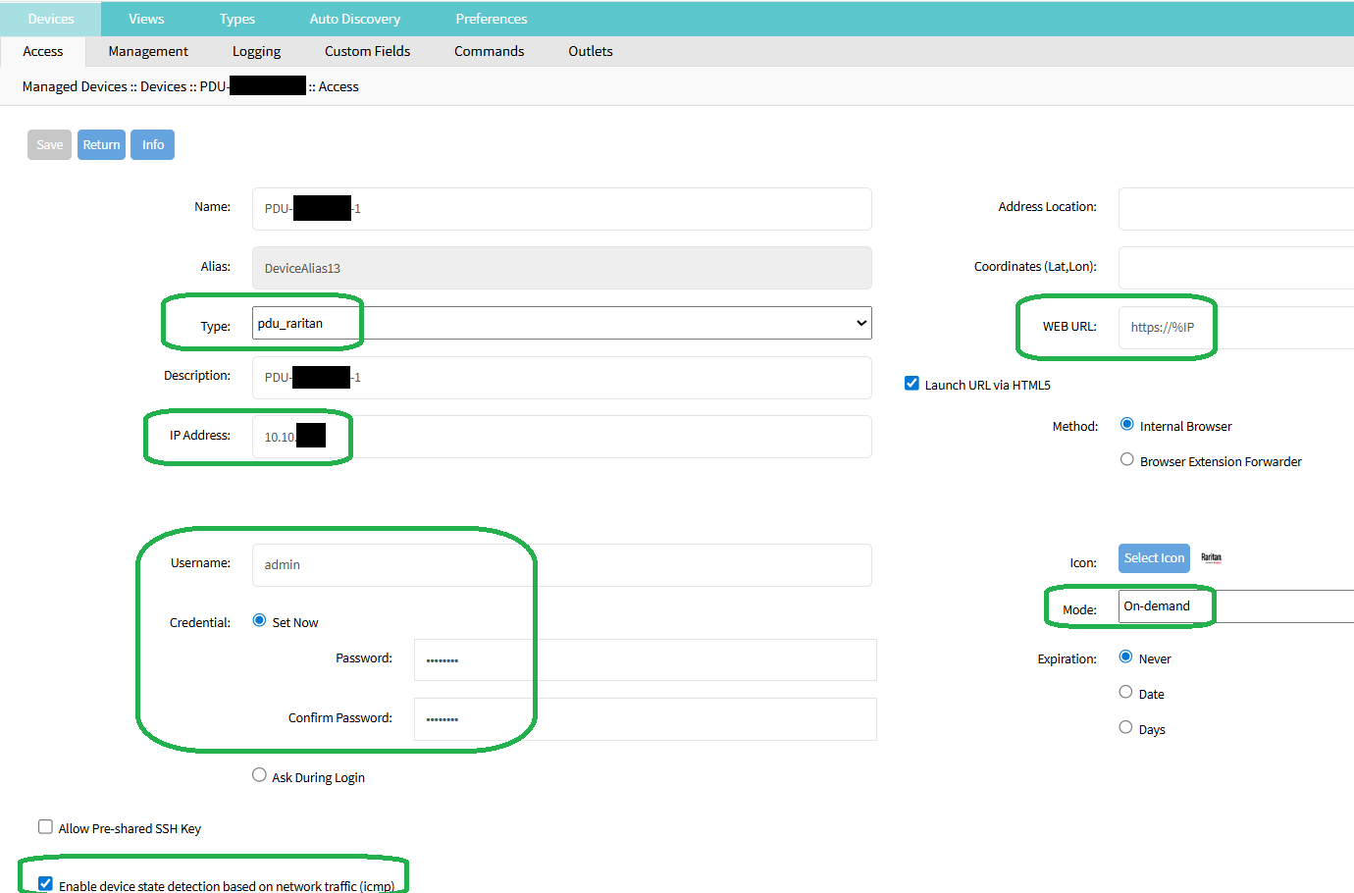Select Days expiration option
Screen dimensions: 1354x893
click(1125, 728)
